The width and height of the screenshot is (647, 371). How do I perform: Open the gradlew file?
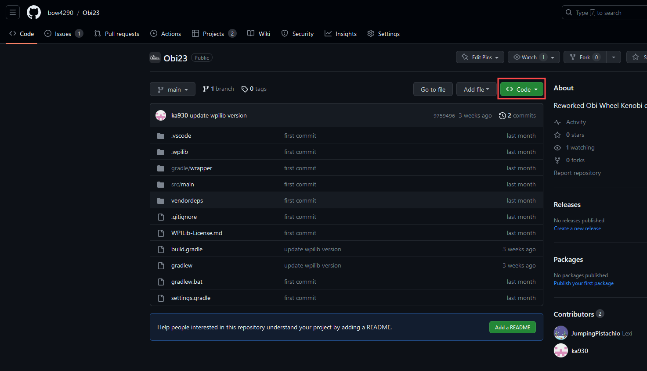point(182,265)
